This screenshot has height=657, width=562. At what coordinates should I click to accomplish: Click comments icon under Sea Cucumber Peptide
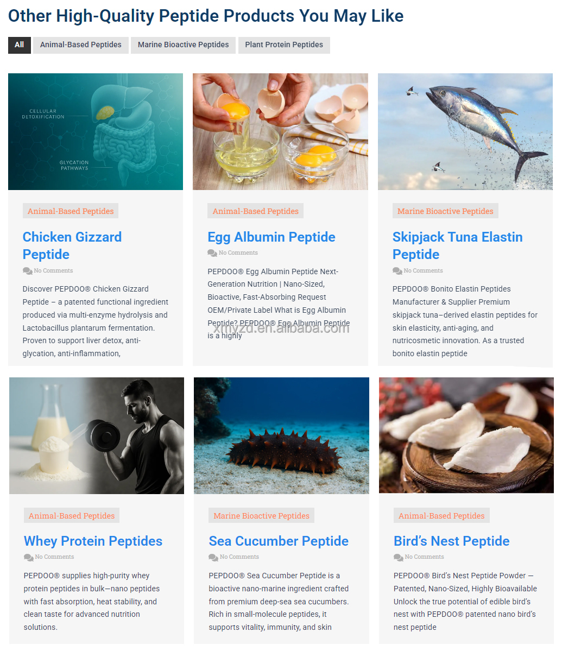tap(213, 557)
